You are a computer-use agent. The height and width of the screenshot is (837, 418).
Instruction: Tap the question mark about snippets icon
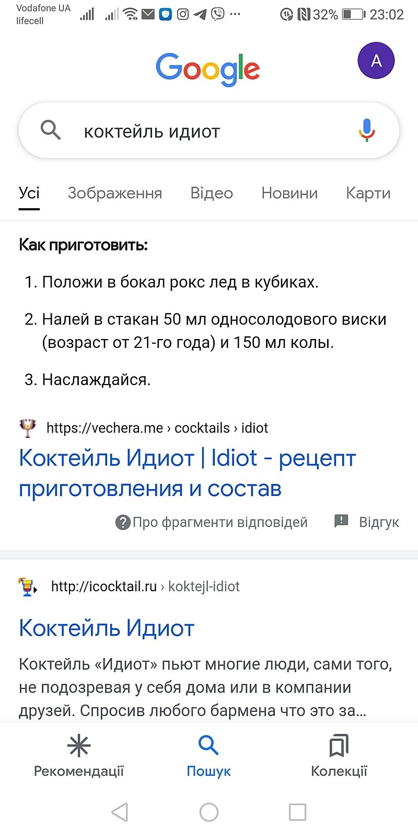tap(122, 522)
